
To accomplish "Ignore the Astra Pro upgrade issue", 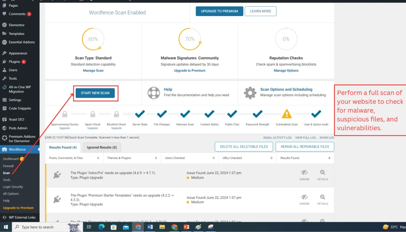I will click(304, 175).
